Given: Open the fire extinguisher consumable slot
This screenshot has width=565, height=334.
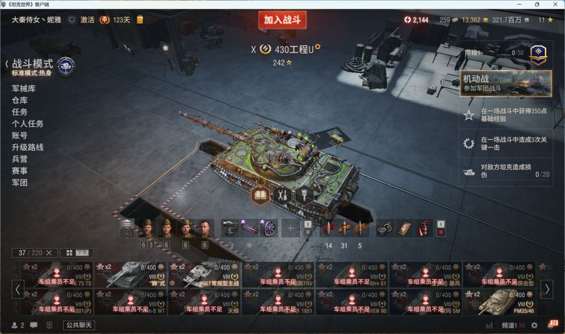Looking at the screenshot, I should 424,228.
